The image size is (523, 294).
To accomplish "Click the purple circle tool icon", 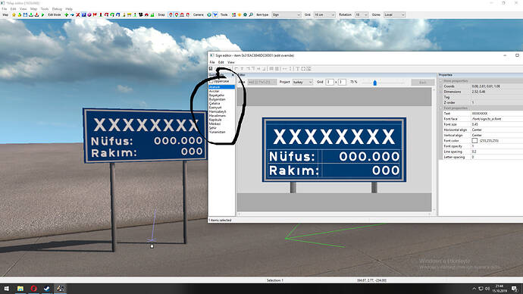I will click(x=89, y=14).
